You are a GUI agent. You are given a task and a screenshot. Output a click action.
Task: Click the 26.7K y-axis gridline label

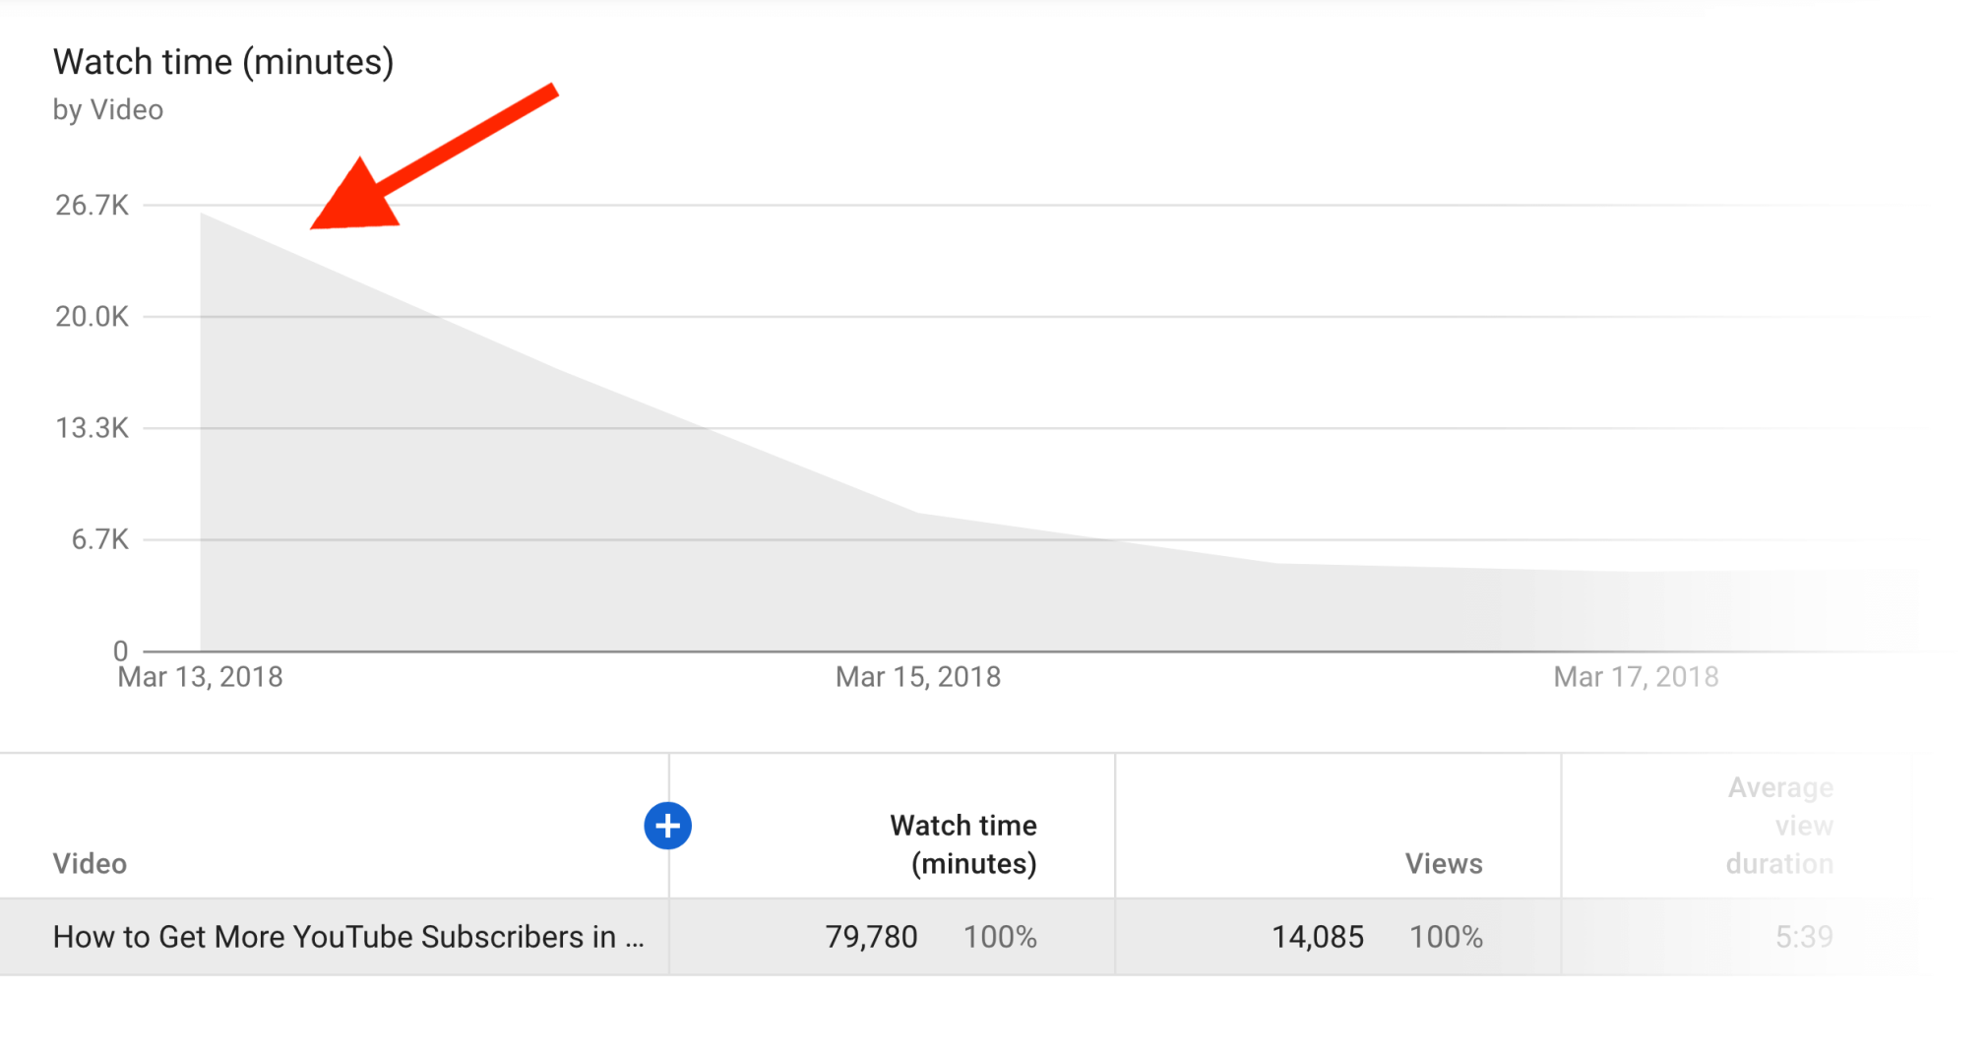tap(93, 206)
